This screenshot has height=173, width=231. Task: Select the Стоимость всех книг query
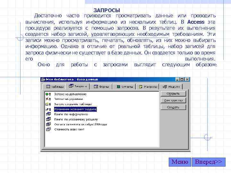click(x=69, y=129)
